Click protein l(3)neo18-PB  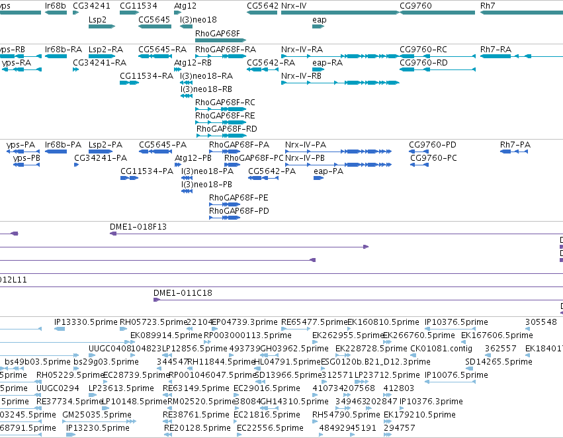(206, 185)
